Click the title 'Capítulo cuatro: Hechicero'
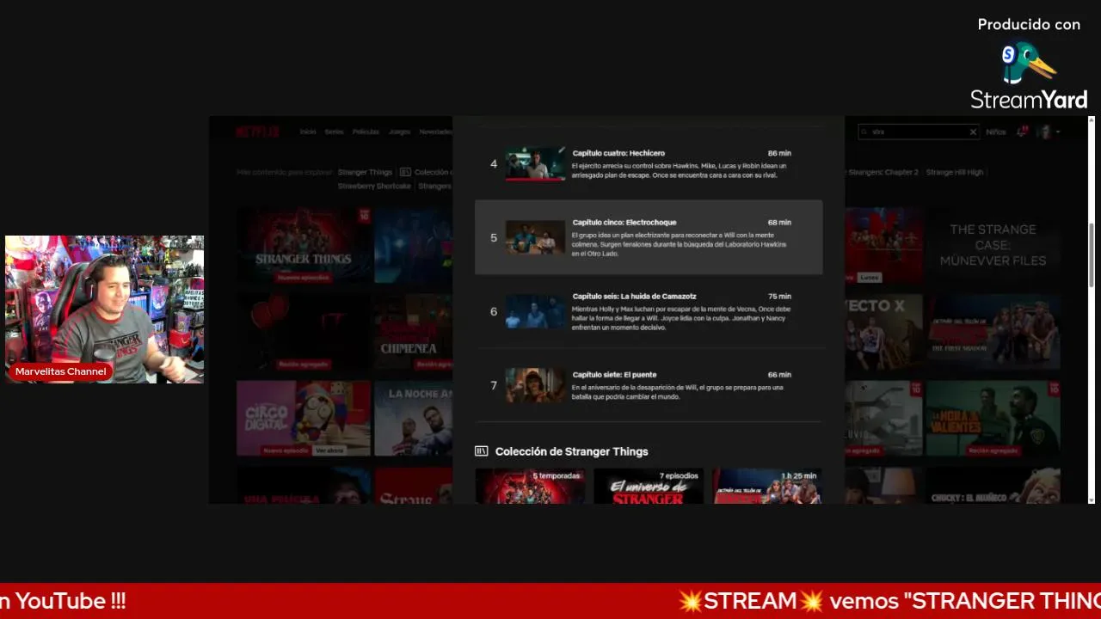Image resolution: width=1101 pixels, height=619 pixels. click(618, 153)
